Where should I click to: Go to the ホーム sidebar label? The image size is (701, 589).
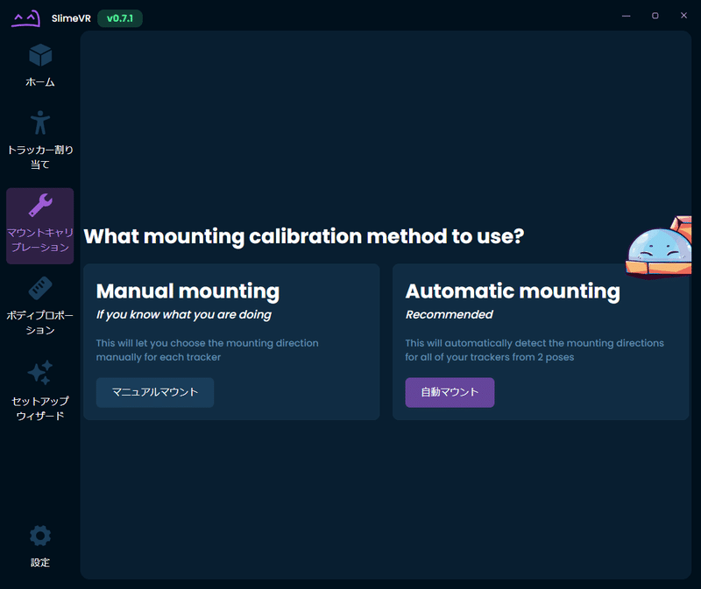click(x=40, y=82)
